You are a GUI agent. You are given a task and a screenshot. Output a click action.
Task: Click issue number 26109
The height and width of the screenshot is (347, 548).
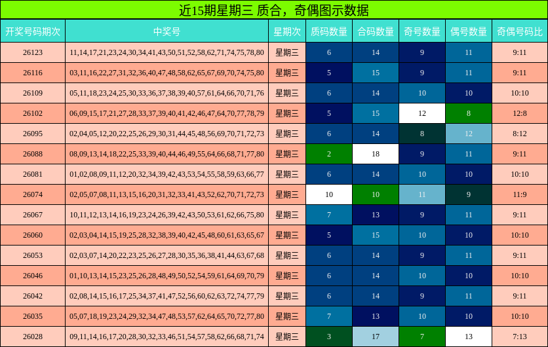[x=33, y=93]
